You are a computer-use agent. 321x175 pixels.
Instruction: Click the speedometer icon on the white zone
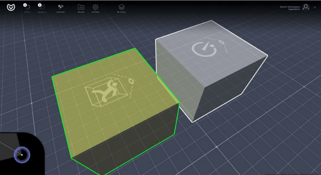pos(204,49)
